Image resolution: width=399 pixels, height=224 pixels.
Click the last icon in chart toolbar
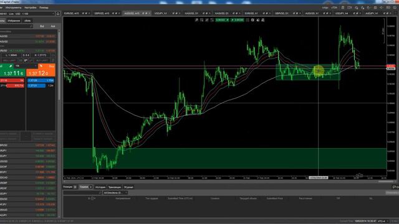coord(263,20)
